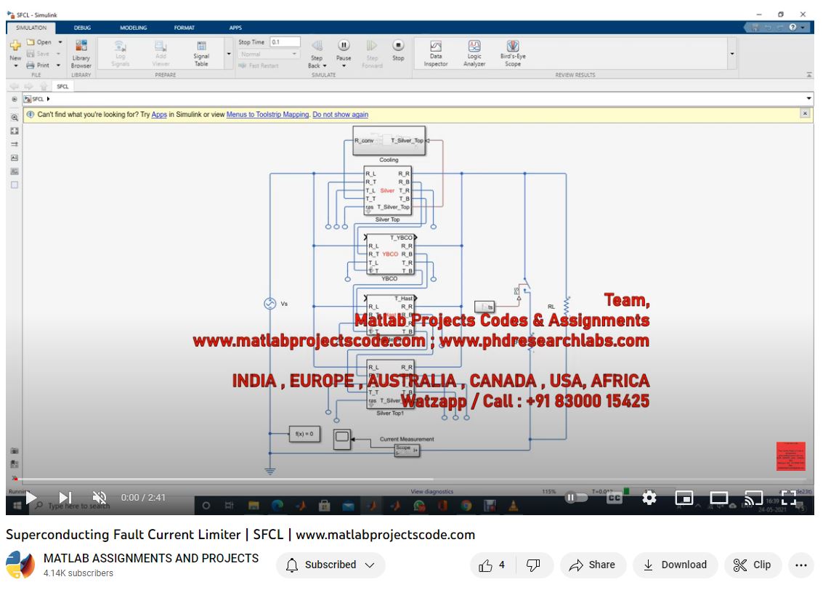Switch to the MODELING ribbon tab

click(133, 28)
